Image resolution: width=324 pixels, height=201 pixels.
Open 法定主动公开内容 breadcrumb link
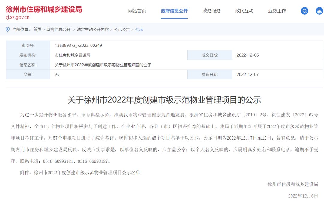click(x=93, y=29)
